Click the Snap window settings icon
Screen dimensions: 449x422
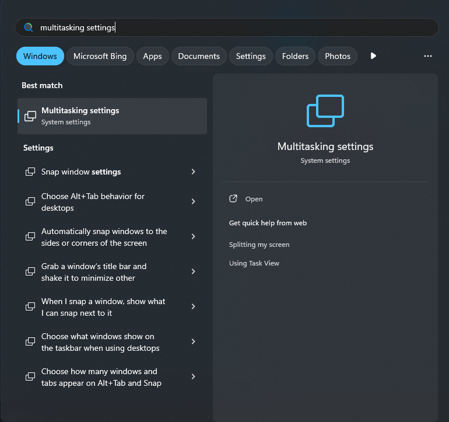coord(30,172)
